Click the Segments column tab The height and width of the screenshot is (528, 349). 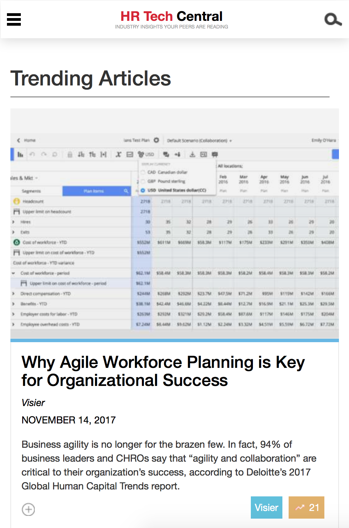(31, 191)
